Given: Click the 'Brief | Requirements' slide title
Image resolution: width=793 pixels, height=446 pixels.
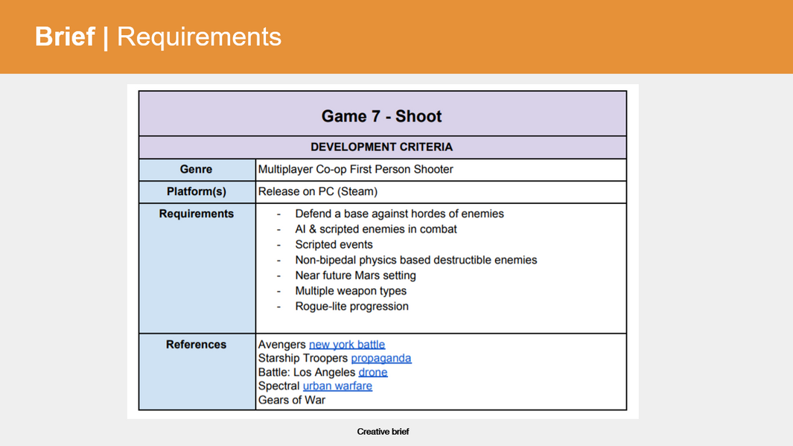Looking at the screenshot, I should pyautogui.click(x=158, y=37).
